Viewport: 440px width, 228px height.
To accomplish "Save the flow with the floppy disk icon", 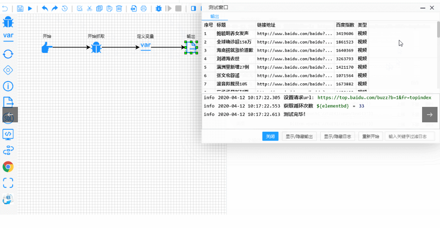I will coord(20,9).
